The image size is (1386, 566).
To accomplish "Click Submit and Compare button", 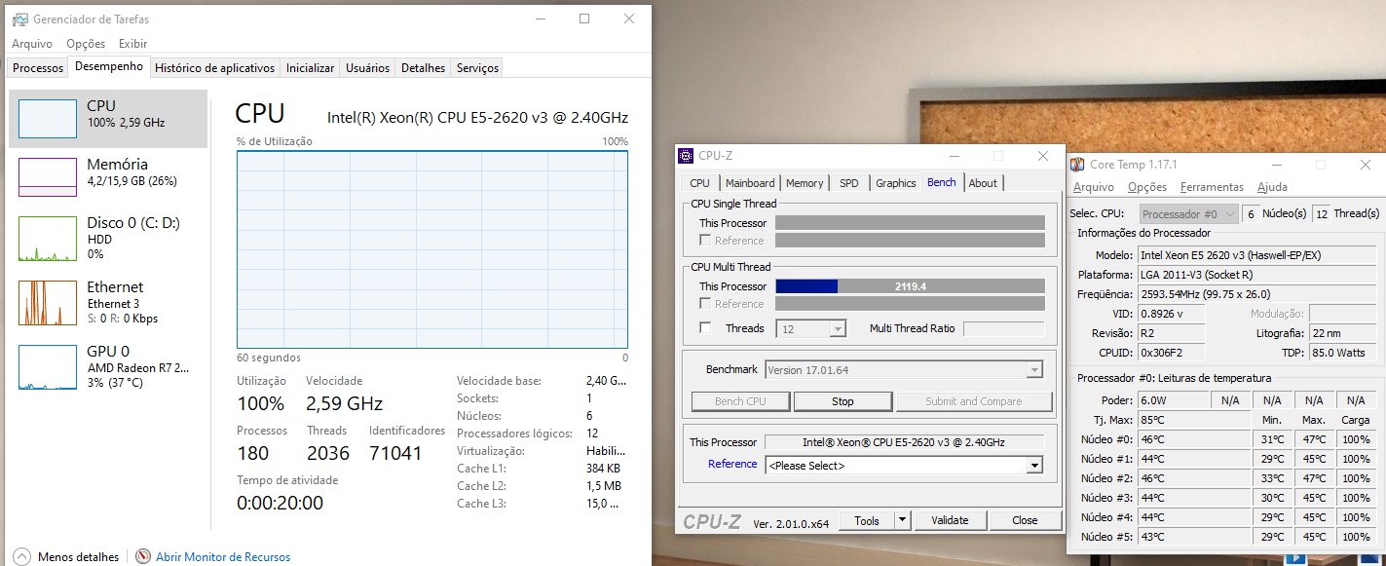I will (x=974, y=401).
